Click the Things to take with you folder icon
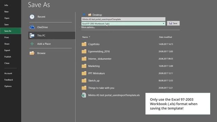217x122 pixels. 84,88
